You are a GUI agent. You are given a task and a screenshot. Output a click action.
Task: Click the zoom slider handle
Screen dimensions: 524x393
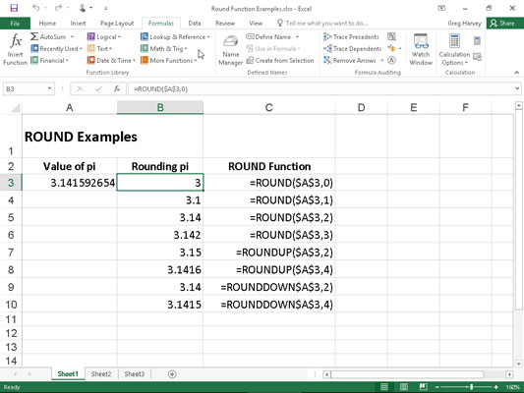(x=471, y=387)
